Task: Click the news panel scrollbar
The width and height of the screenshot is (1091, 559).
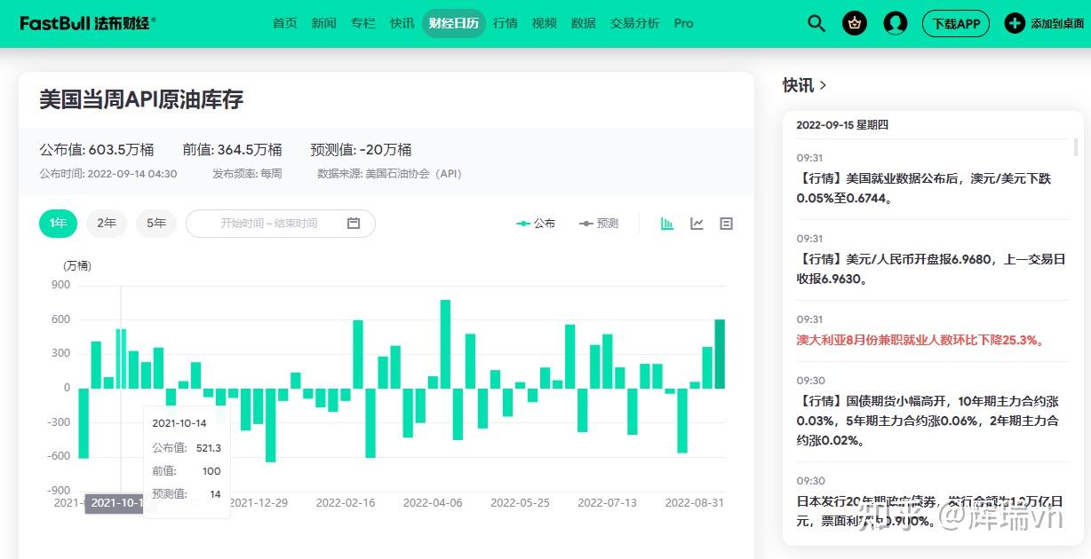Action: tap(1076, 147)
